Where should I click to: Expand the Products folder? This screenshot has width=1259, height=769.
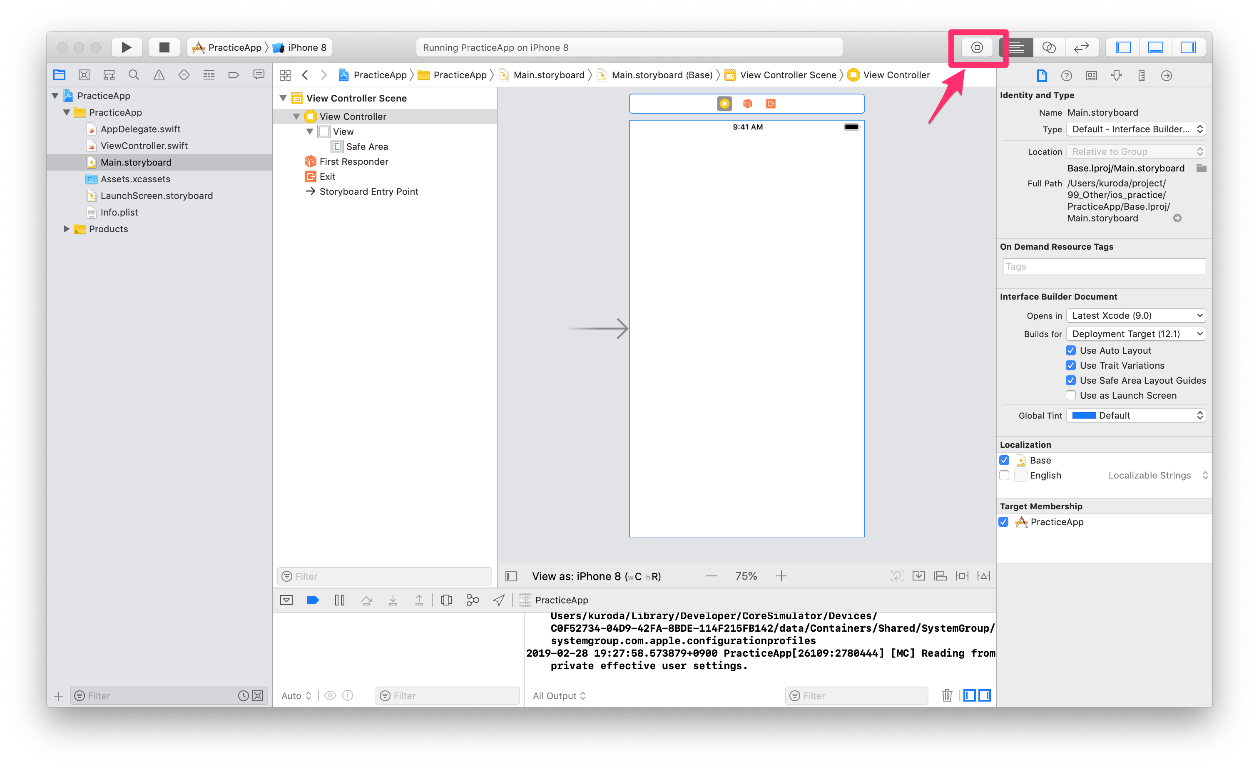tap(67, 229)
